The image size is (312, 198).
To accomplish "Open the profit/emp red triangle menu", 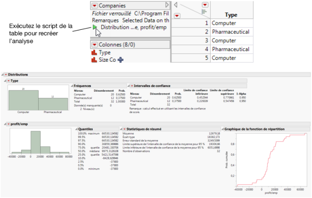I will pyautogui.click(x=8, y=123).
